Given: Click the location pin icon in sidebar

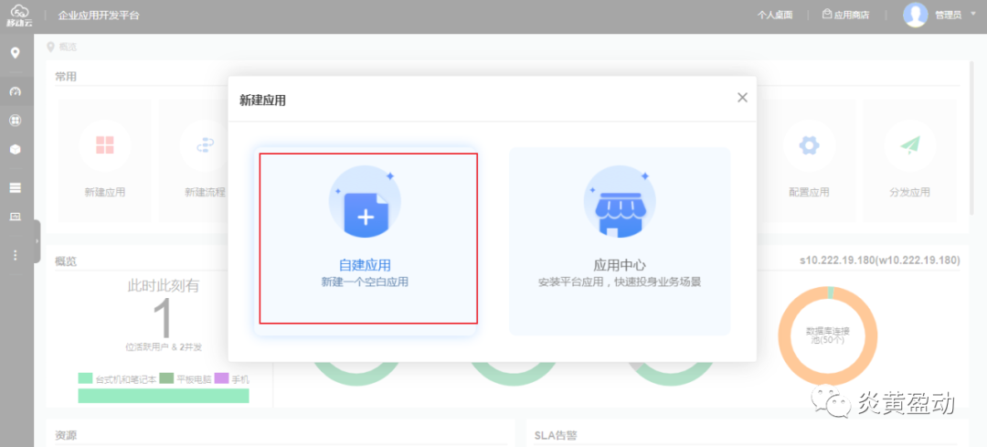Looking at the screenshot, I should (15, 53).
